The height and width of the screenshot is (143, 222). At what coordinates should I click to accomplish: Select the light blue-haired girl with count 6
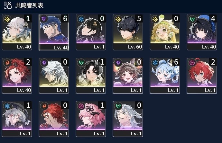point(165,76)
